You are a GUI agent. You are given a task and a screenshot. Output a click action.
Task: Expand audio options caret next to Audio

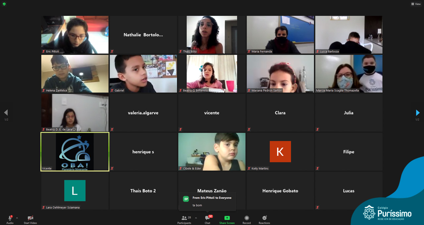(17, 218)
